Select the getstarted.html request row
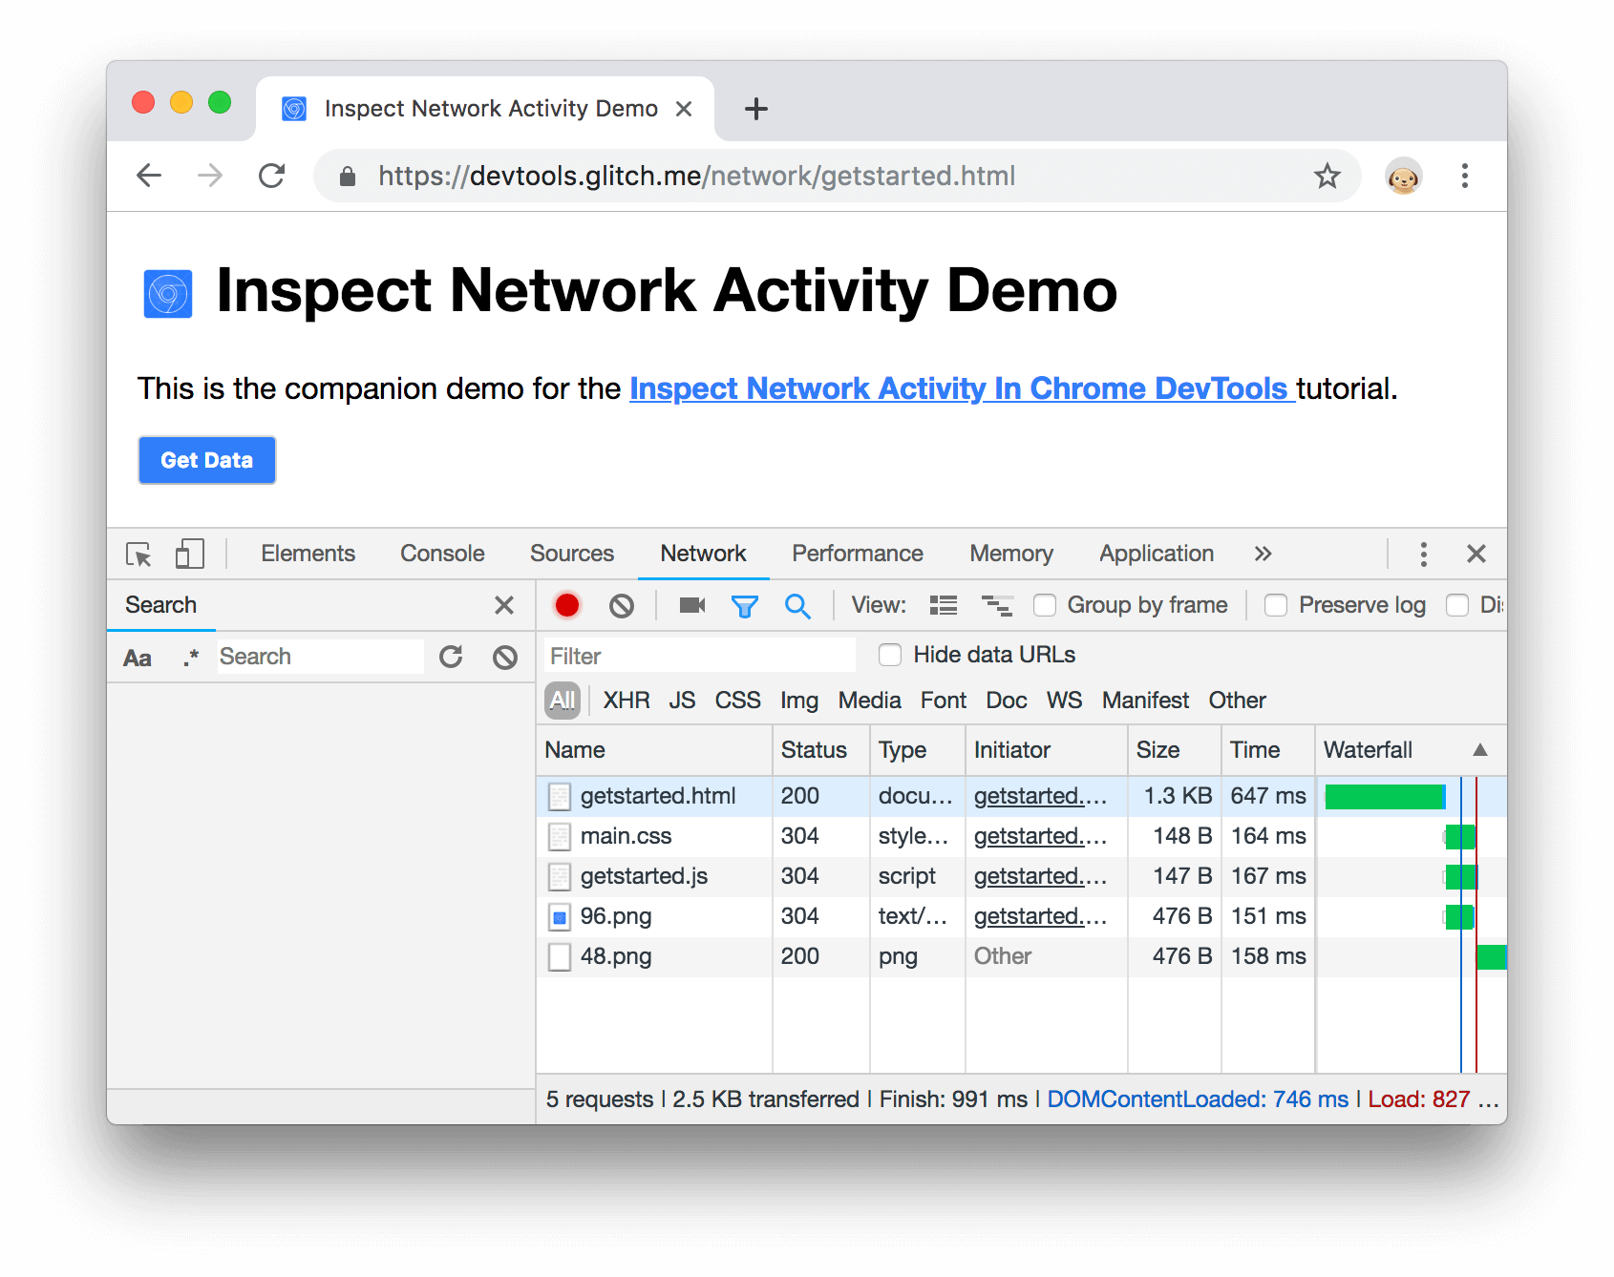Viewport: 1614px width, 1277px height. 1021,796
